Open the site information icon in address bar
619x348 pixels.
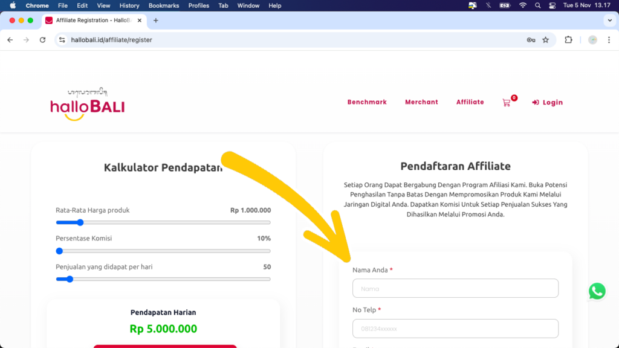[x=62, y=40]
